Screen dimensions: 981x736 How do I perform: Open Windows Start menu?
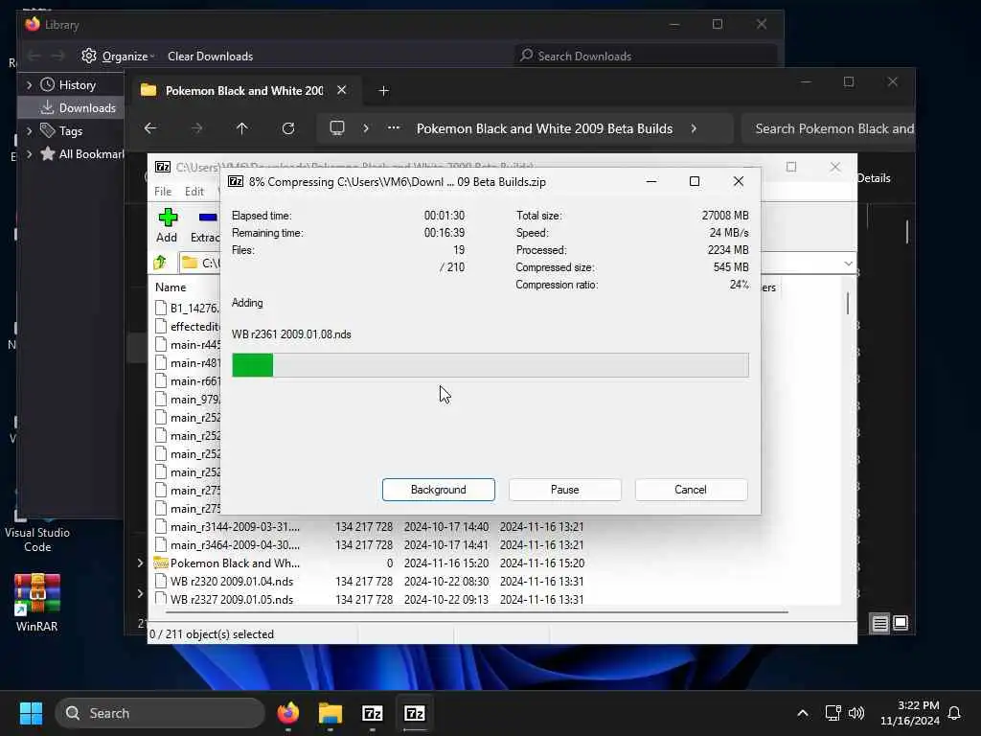tap(31, 713)
